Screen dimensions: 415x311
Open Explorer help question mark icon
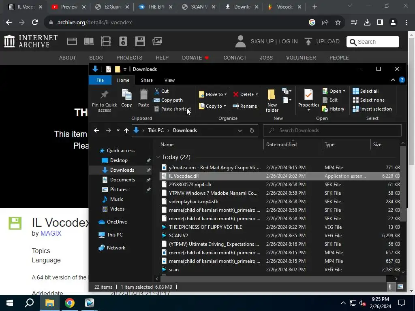[402, 80]
